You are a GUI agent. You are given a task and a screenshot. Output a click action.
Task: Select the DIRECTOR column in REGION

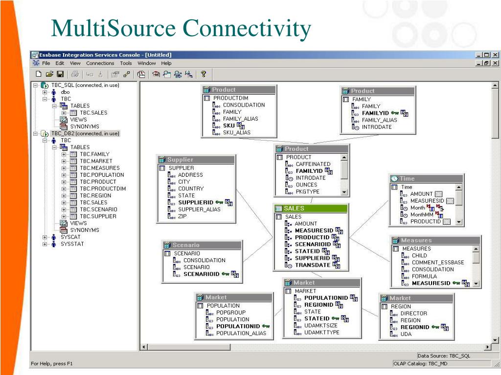414,313
